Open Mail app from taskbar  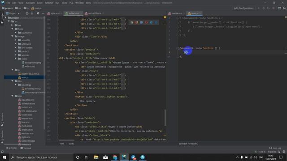coord(105,157)
